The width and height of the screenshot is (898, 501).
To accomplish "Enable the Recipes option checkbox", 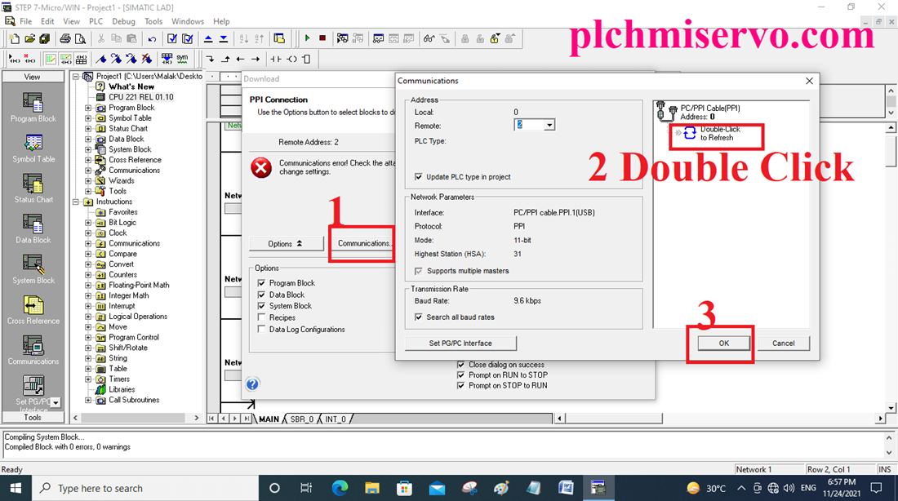I will point(262,317).
